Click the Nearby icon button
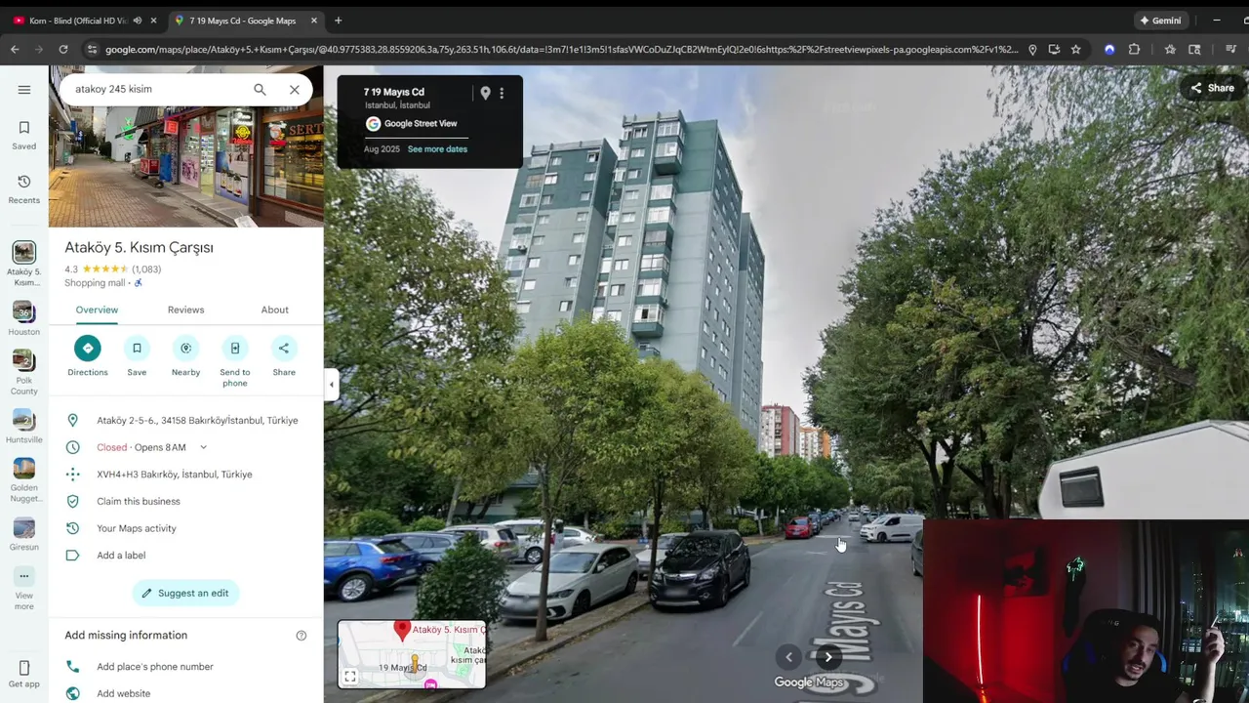 [185, 348]
